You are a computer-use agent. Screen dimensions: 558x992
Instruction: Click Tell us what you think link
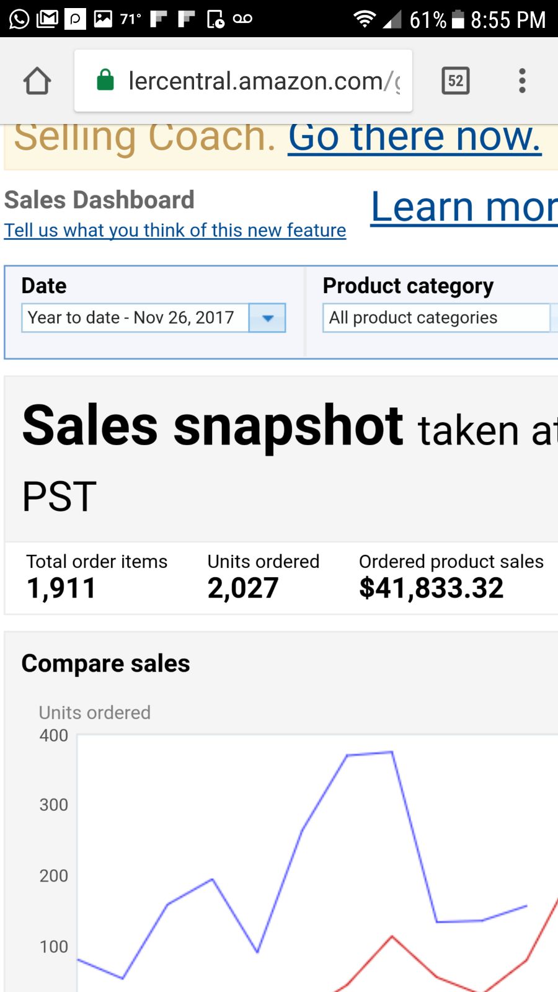(175, 230)
